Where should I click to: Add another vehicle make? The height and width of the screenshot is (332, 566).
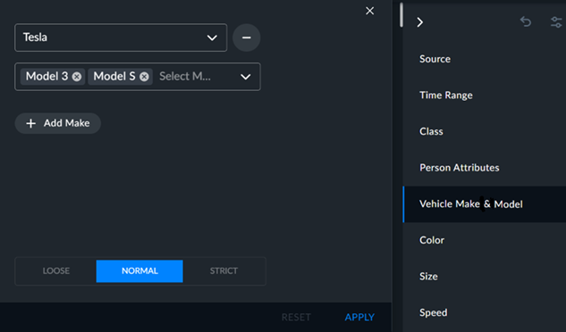tap(58, 123)
